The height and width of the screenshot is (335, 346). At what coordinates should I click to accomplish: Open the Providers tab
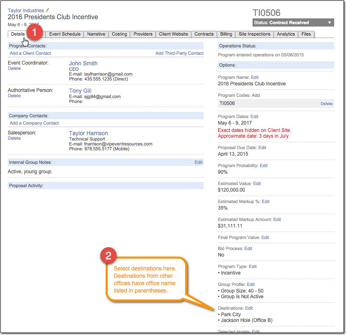tap(143, 34)
